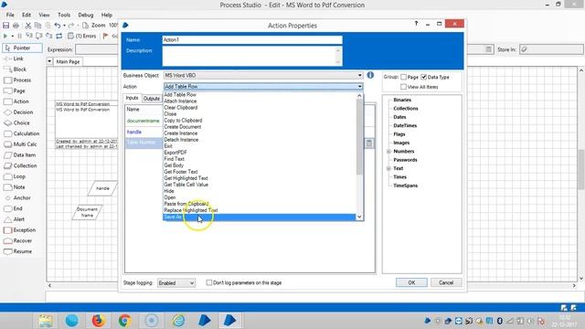Select the Page stage tool
The image size is (585, 329).
15,91
